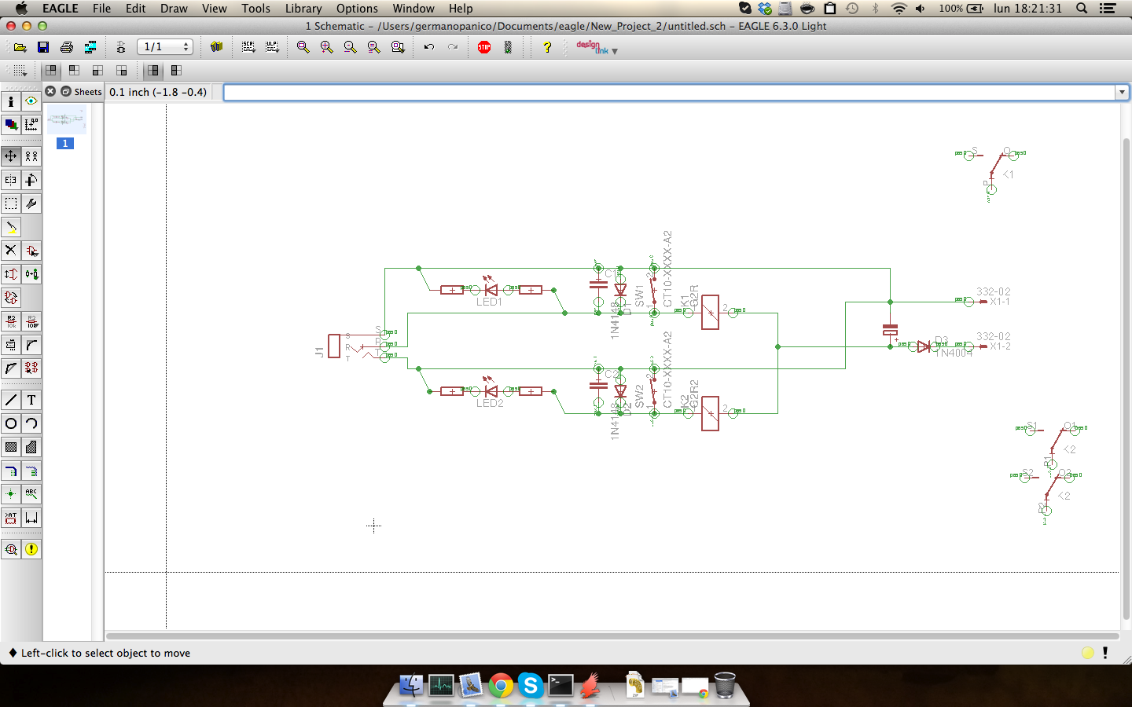The height and width of the screenshot is (707, 1132).
Task: Select the Junction tool
Action: (x=11, y=494)
